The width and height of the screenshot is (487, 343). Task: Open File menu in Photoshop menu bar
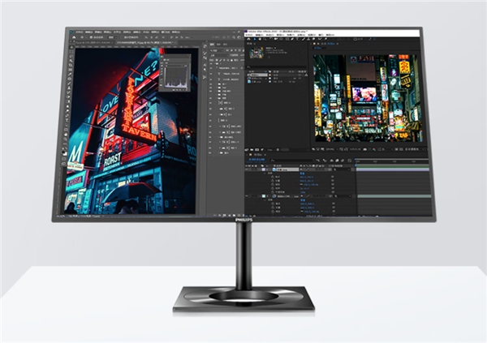point(80,32)
